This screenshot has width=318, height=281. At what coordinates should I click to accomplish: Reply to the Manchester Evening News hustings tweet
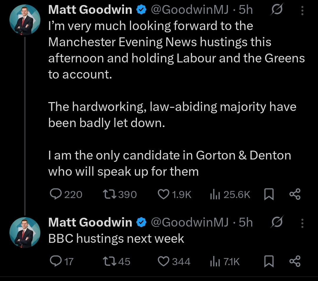coord(54,194)
